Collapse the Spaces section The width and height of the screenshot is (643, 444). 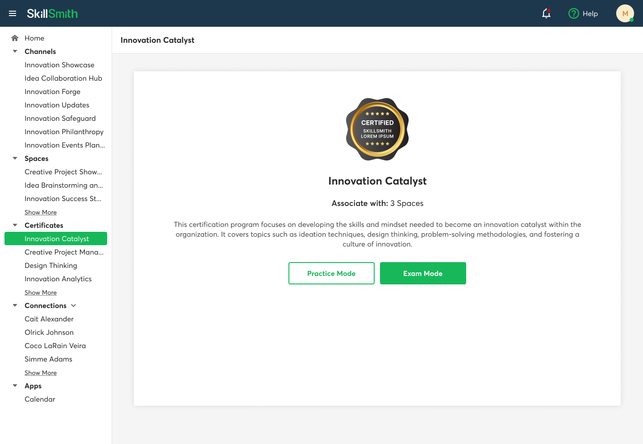click(15, 158)
